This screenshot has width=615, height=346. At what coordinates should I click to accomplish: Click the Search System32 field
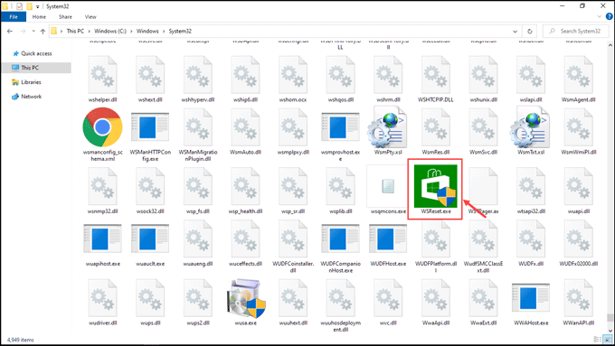click(x=575, y=31)
